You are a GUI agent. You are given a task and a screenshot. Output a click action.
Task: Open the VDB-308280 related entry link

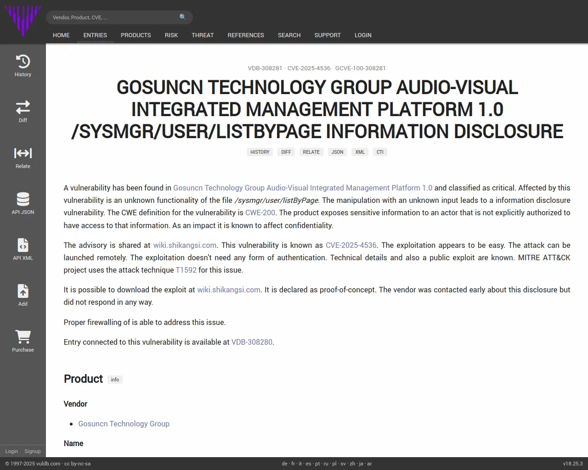252,342
